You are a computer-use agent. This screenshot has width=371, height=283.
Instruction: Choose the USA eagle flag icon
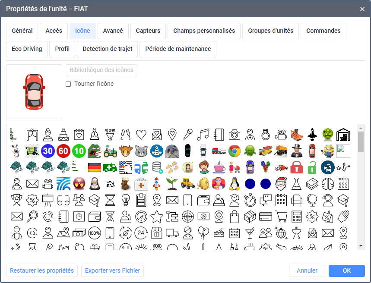coord(126,167)
